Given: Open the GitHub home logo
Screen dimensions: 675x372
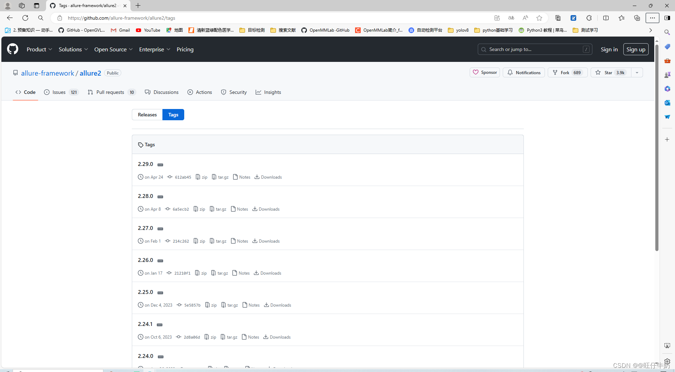Looking at the screenshot, I should tap(13, 49).
